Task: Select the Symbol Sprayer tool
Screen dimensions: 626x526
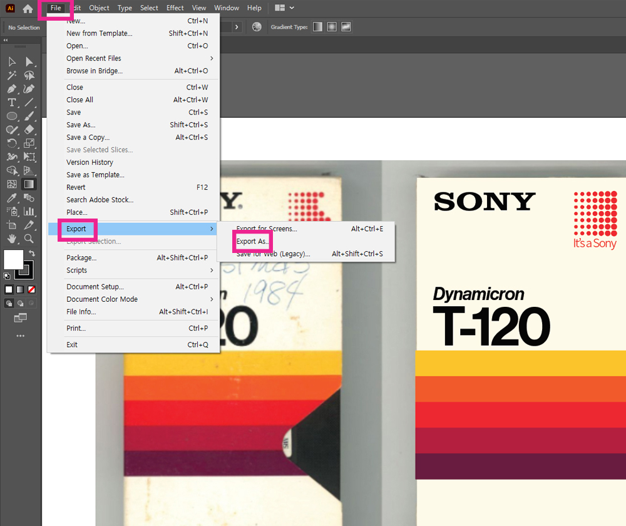Action: (12, 211)
